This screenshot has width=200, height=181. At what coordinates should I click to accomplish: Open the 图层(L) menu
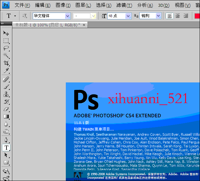tap(83, 5)
